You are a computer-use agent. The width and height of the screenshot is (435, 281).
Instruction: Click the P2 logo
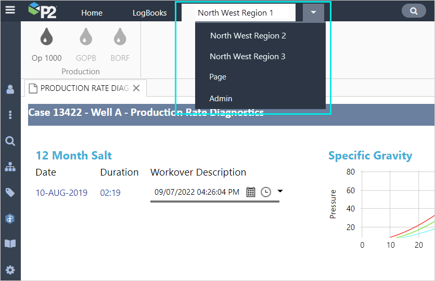pyautogui.click(x=43, y=10)
